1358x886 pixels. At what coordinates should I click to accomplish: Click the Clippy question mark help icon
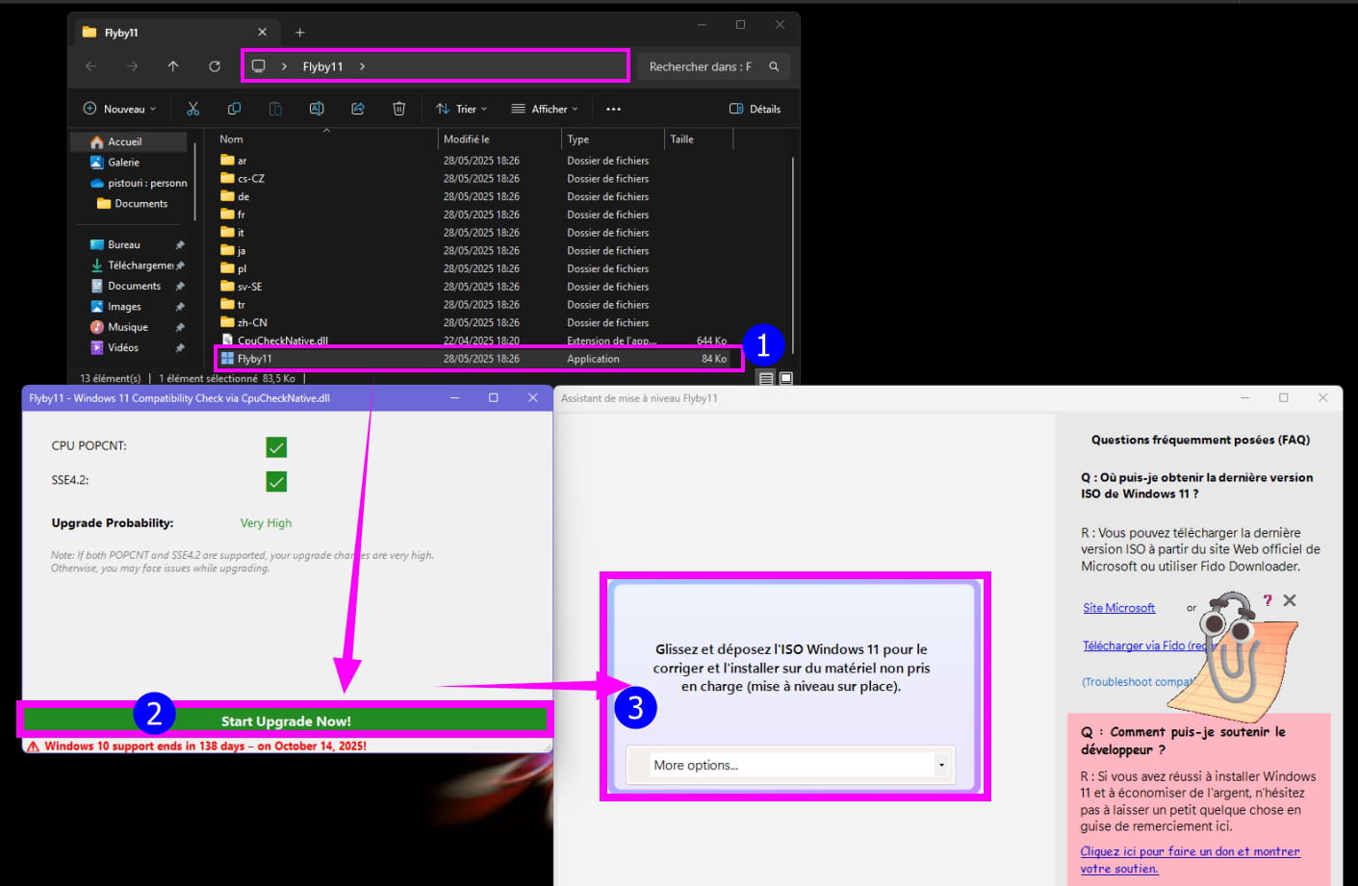tap(1268, 600)
